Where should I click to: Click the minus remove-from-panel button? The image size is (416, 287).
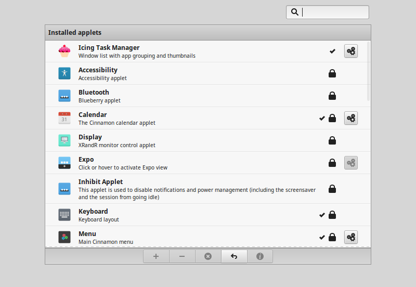coord(182,256)
